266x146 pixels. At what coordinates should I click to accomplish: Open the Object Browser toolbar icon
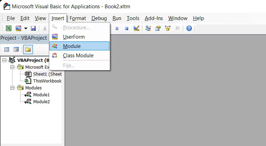point(168,28)
